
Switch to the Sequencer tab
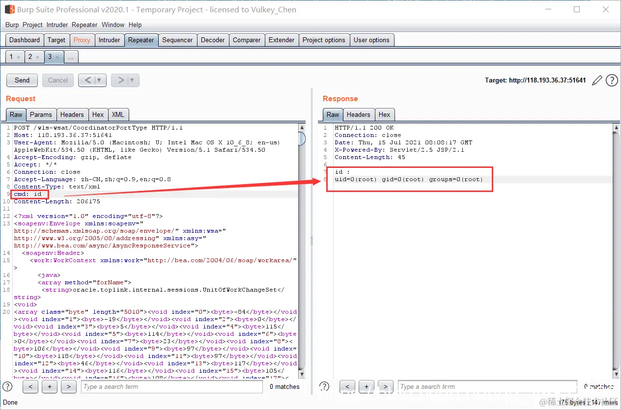pyautogui.click(x=177, y=40)
